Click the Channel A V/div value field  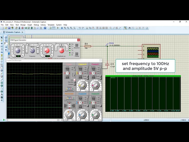coord(83,90)
